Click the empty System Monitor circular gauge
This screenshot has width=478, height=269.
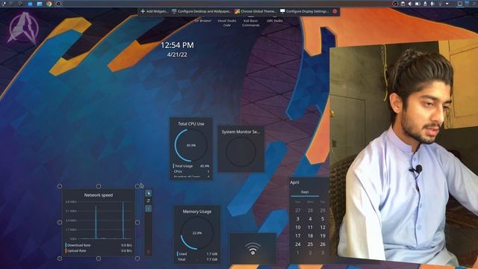click(240, 152)
